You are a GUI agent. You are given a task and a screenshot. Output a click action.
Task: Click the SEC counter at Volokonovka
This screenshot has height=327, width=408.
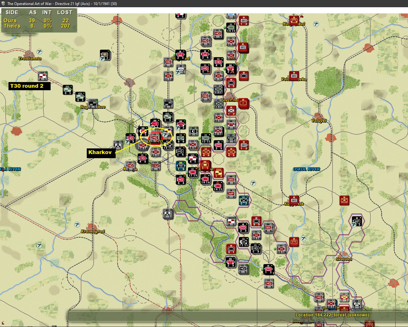294,76
